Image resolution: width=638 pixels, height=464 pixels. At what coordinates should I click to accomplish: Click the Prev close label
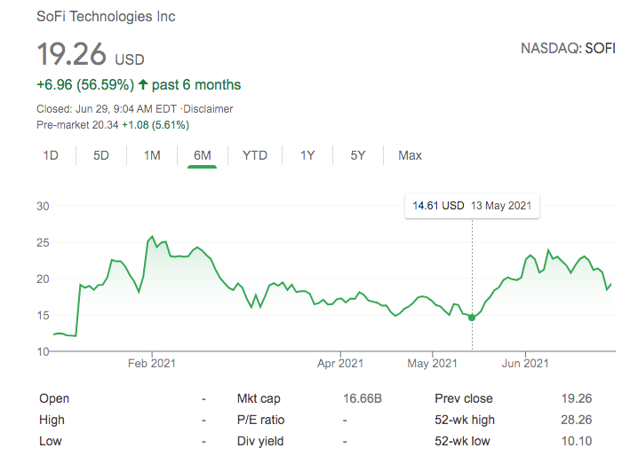pyautogui.click(x=464, y=398)
